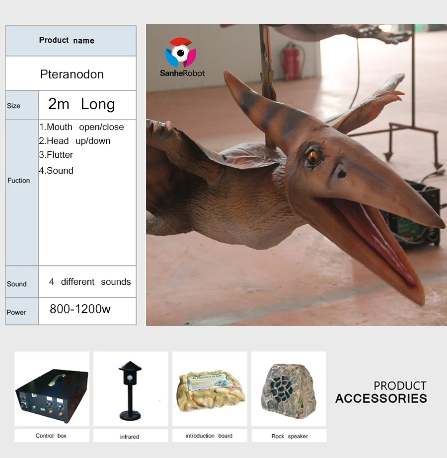This screenshot has height=458, width=447.
Task: Click '2.Head up/down' line
Action: point(75,141)
